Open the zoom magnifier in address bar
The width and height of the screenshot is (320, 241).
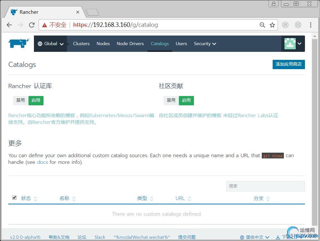[262, 25]
